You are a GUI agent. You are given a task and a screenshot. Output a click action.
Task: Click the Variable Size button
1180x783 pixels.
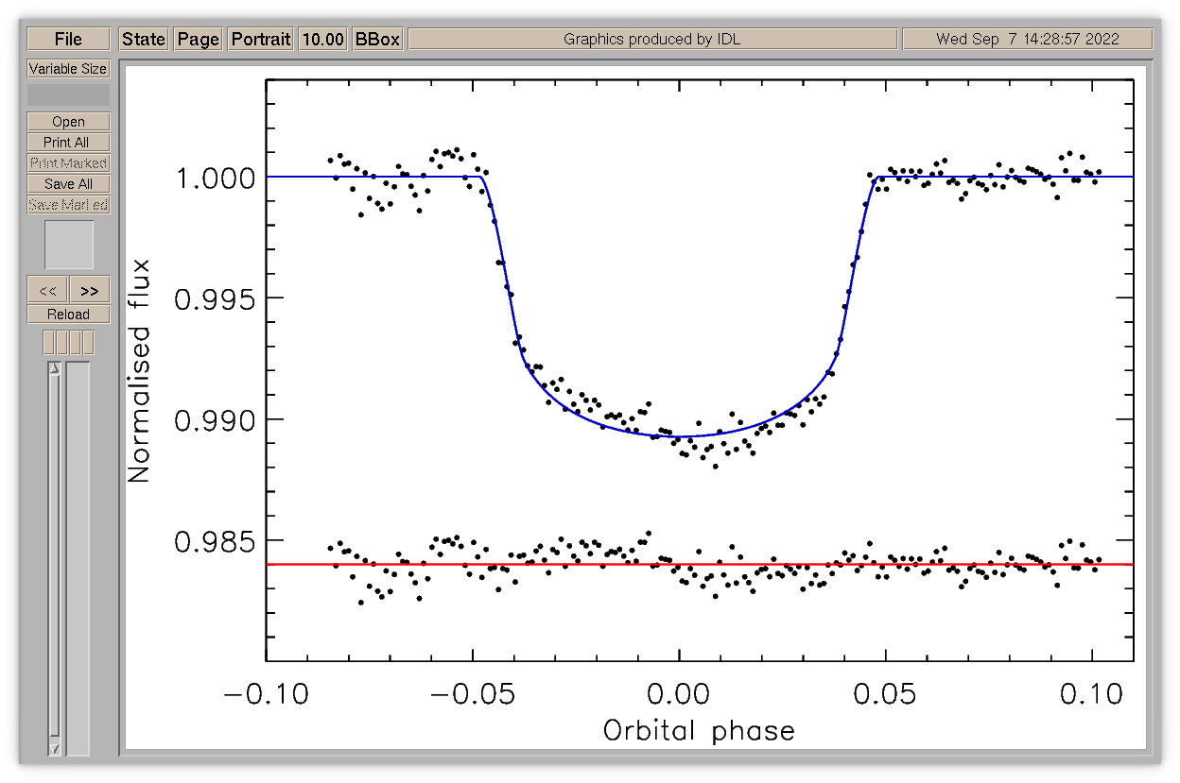(68, 69)
